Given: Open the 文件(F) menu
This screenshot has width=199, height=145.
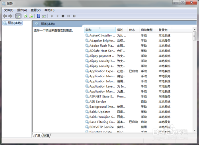Looking at the screenshot, I should coord(9,10).
